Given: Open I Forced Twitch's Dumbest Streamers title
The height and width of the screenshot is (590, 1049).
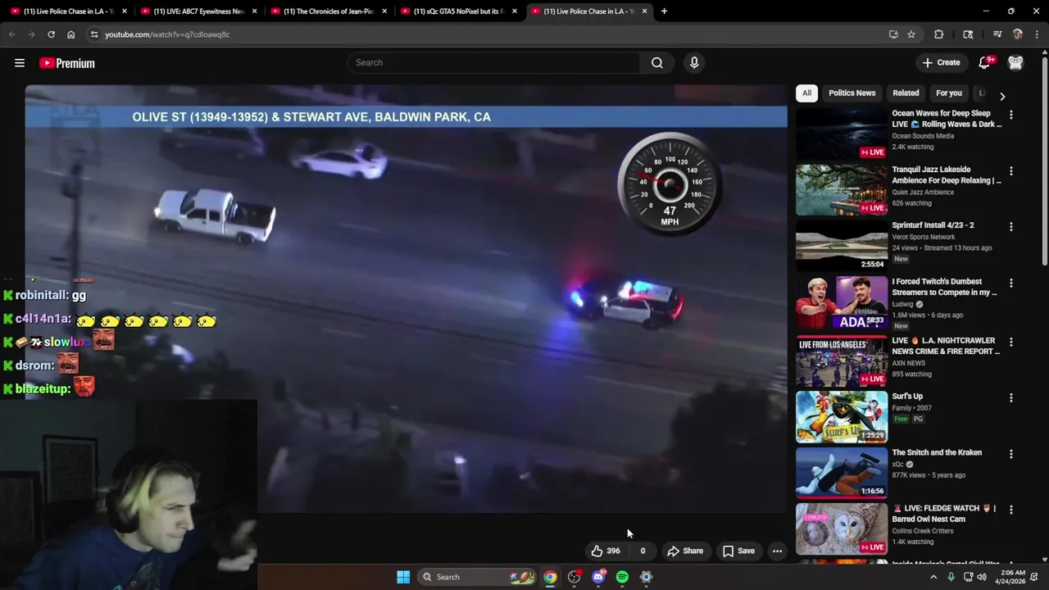Looking at the screenshot, I should [945, 287].
